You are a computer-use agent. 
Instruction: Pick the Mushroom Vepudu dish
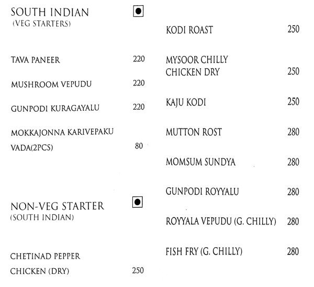(47, 84)
